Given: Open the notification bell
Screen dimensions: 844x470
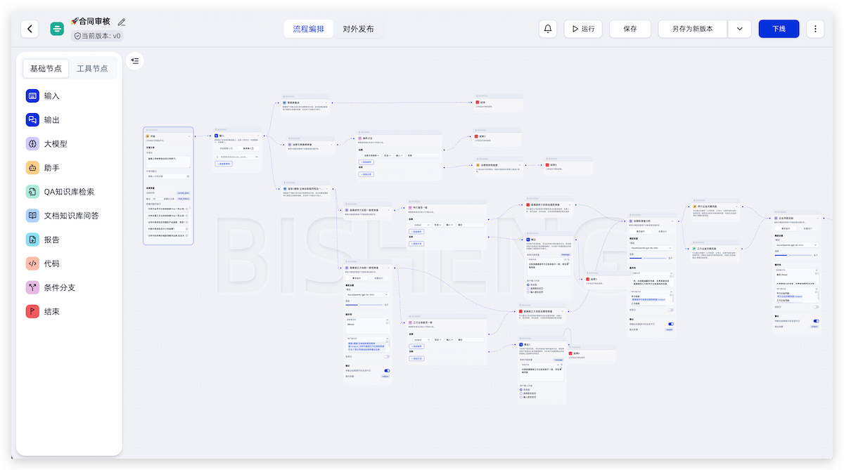Looking at the screenshot, I should (x=549, y=29).
